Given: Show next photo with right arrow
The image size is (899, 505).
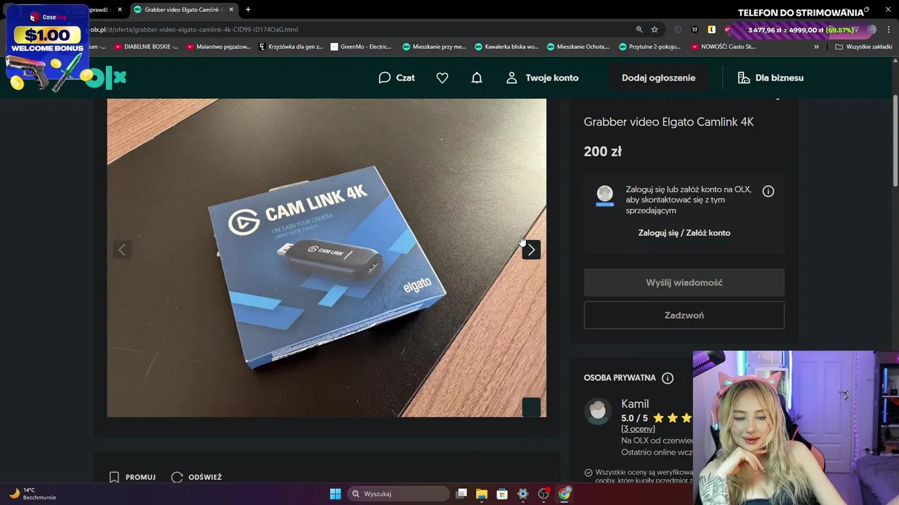Looking at the screenshot, I should [x=531, y=250].
